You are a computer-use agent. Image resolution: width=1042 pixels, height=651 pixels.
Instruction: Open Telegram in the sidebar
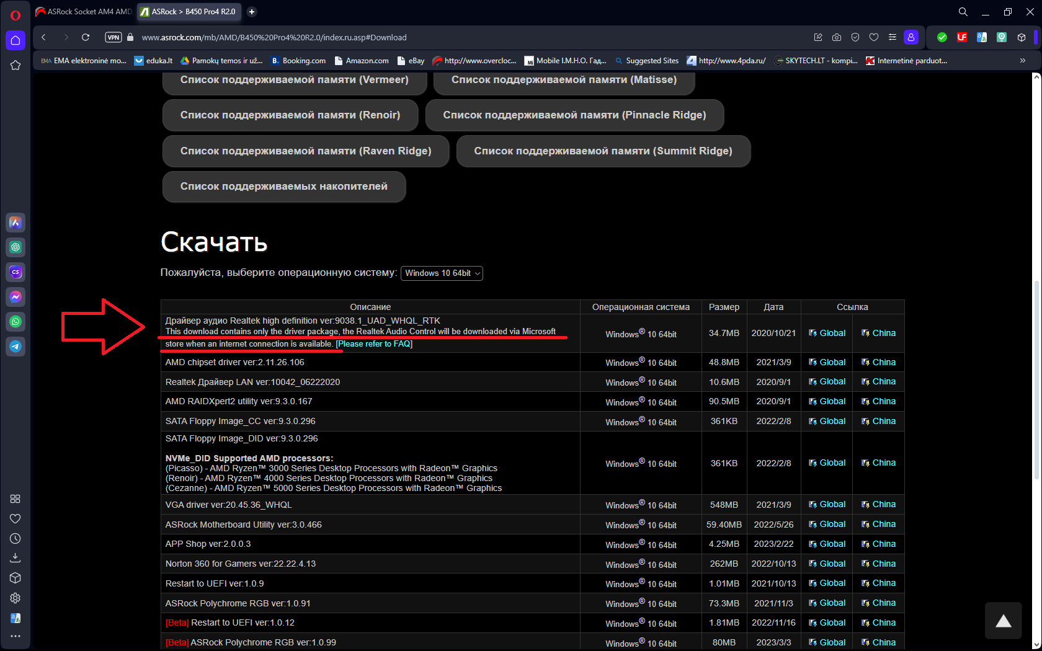click(16, 347)
